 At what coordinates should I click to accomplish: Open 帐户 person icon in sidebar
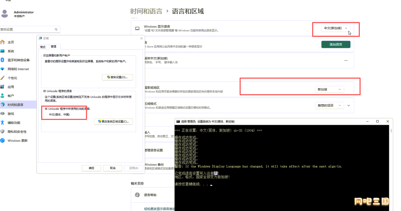point(3,96)
